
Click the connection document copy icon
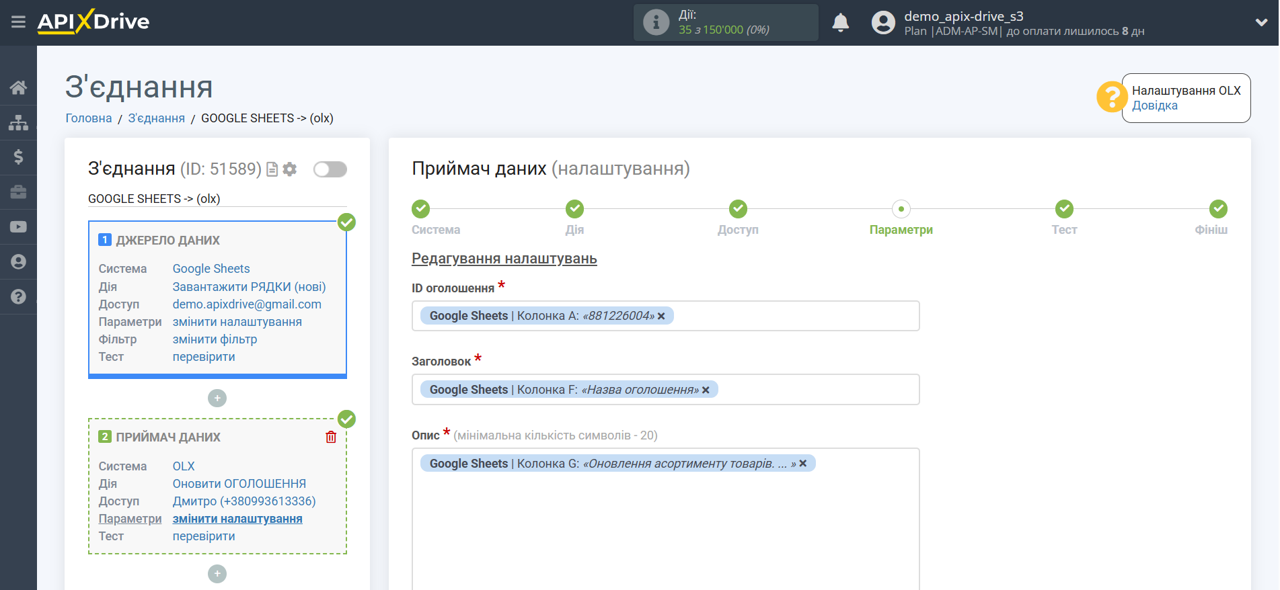click(x=272, y=169)
